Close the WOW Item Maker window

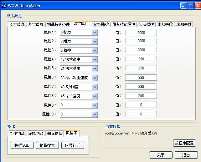(198, 6)
